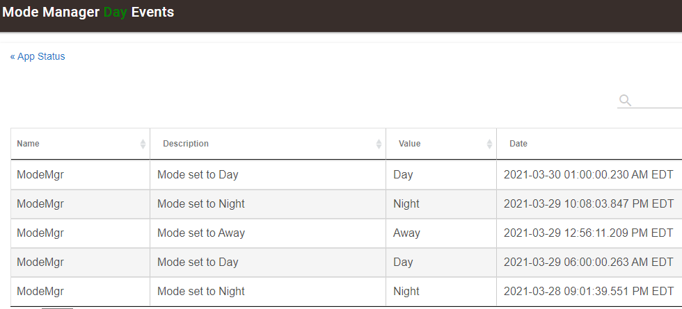Click the 12:56:11.209 PM date cell

(589, 233)
